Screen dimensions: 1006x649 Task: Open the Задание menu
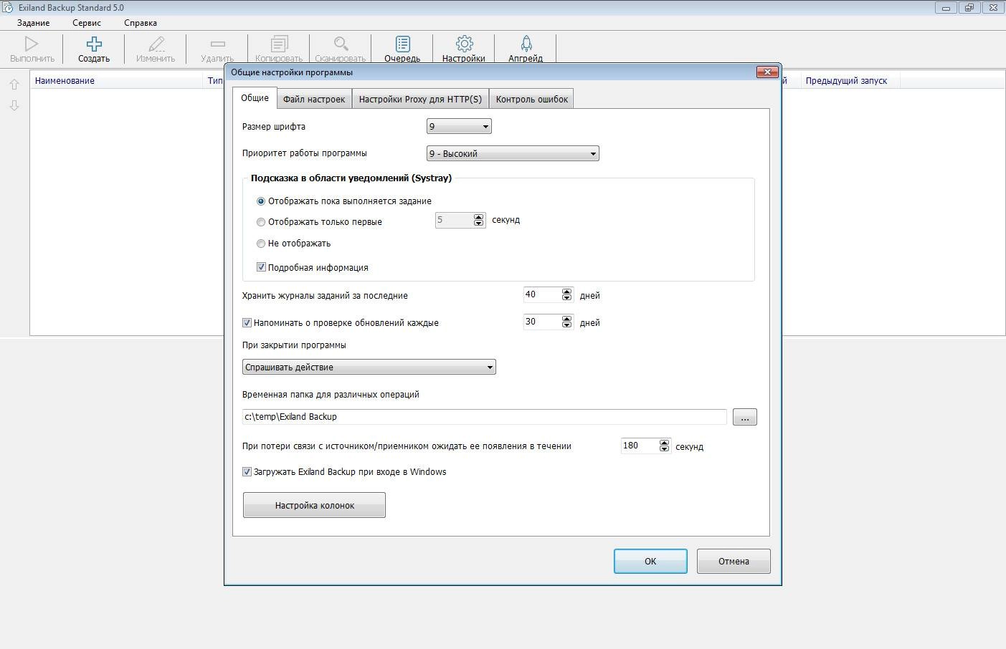[x=34, y=23]
